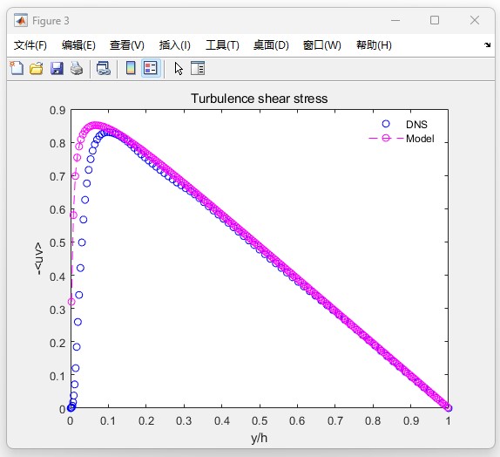Click the New Figure icon
Image resolution: width=500 pixels, height=457 pixels.
[x=17, y=68]
